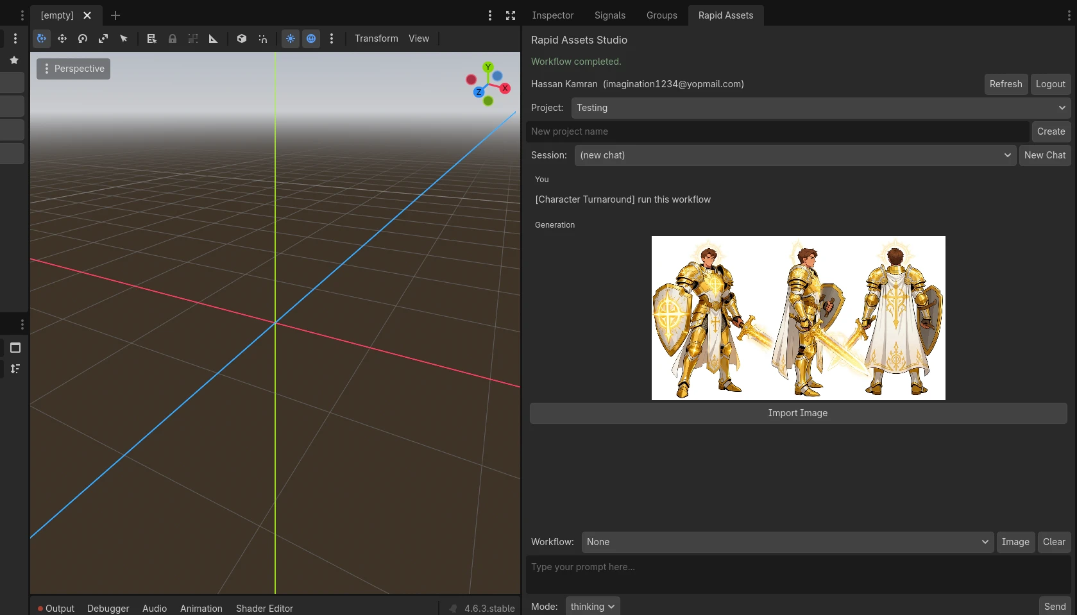Activate the Rotate mode tool
1077x615 pixels.
pyautogui.click(x=83, y=38)
